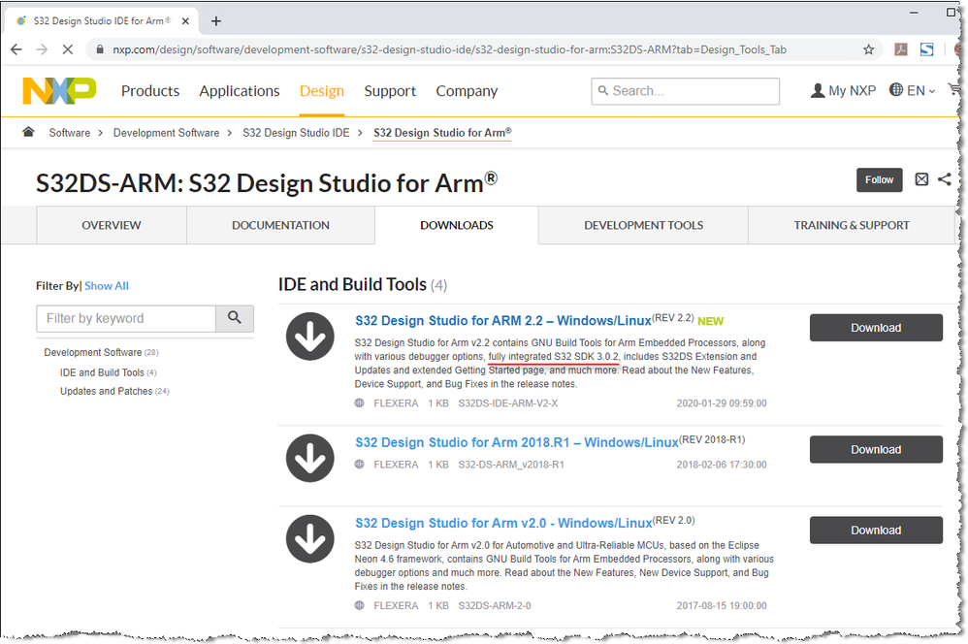Bookmark this page with the star icon

point(868,49)
